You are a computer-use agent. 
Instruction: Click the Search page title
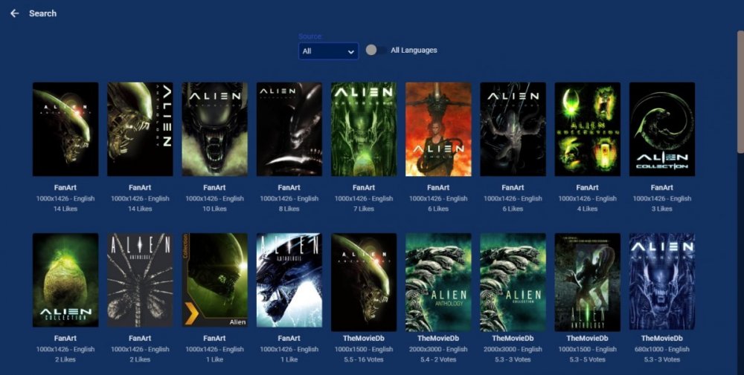(x=42, y=13)
